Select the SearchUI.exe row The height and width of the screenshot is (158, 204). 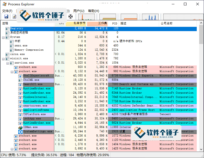coord(99,84)
